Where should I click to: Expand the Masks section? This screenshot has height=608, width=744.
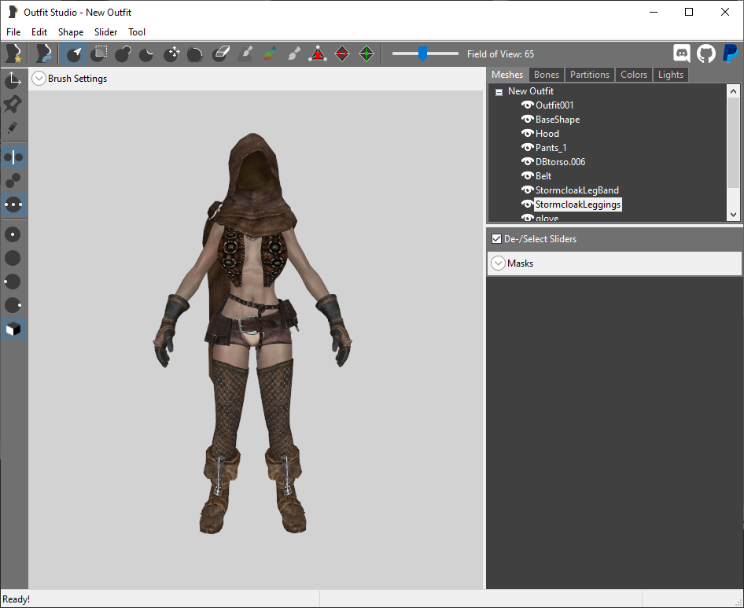click(x=498, y=263)
